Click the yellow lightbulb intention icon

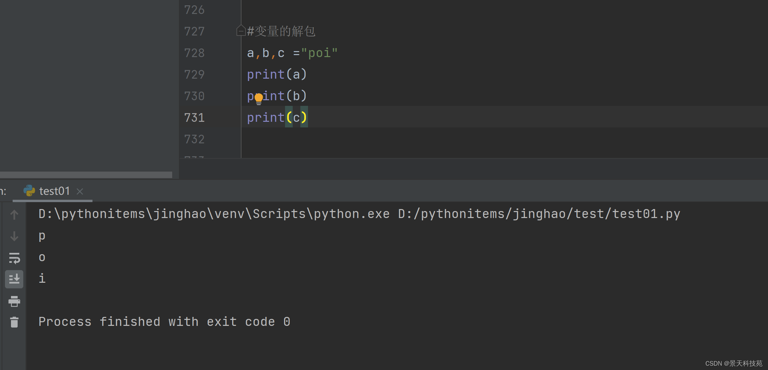click(x=259, y=99)
